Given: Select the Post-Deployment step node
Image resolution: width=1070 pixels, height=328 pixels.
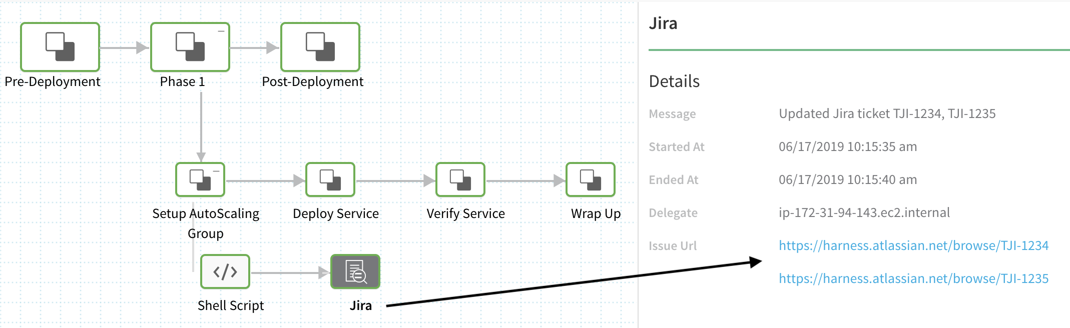Looking at the screenshot, I should tap(320, 47).
